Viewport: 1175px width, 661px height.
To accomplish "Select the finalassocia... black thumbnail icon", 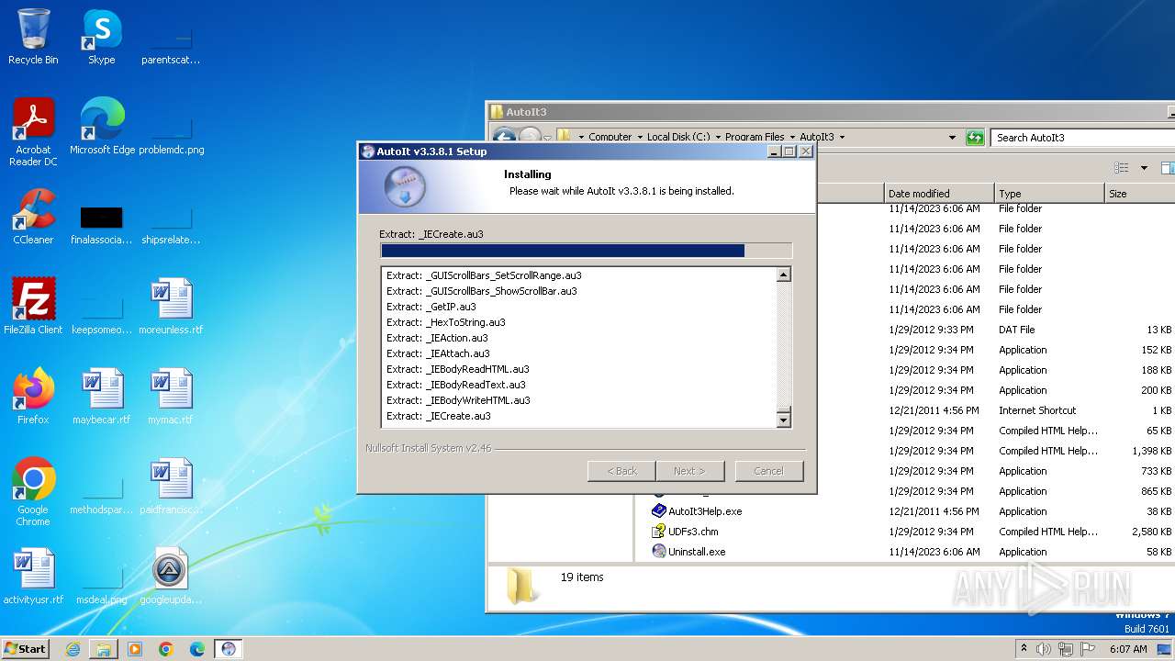I will (x=102, y=226).
